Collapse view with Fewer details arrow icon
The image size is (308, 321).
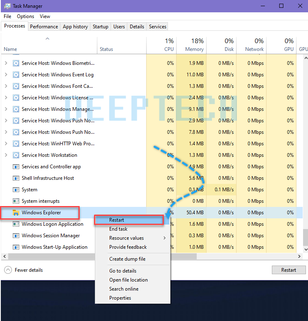(x=8, y=270)
